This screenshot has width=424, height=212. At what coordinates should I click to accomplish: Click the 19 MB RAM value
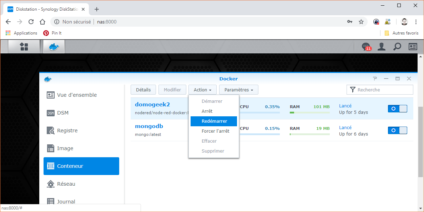(323, 128)
